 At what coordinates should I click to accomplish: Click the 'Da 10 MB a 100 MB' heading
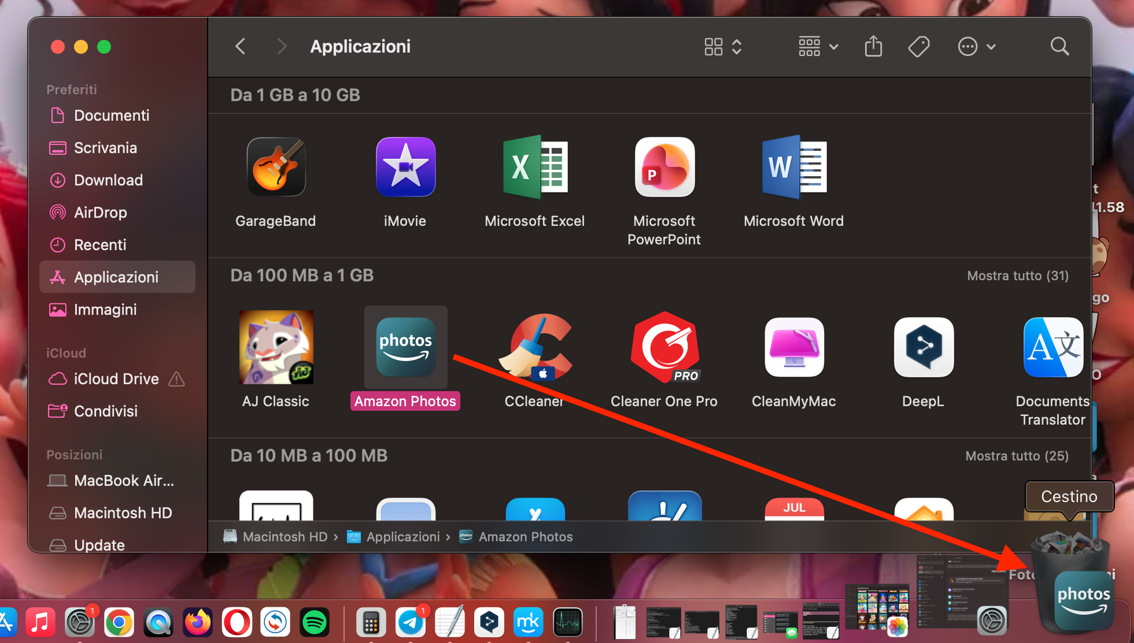pyautogui.click(x=309, y=455)
